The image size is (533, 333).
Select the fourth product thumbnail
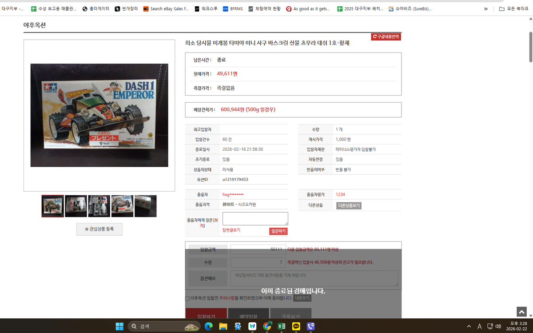pos(122,206)
